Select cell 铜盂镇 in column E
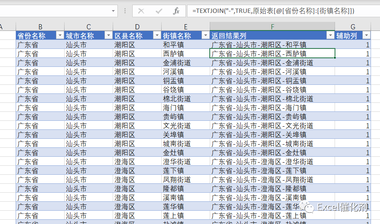 point(185,81)
